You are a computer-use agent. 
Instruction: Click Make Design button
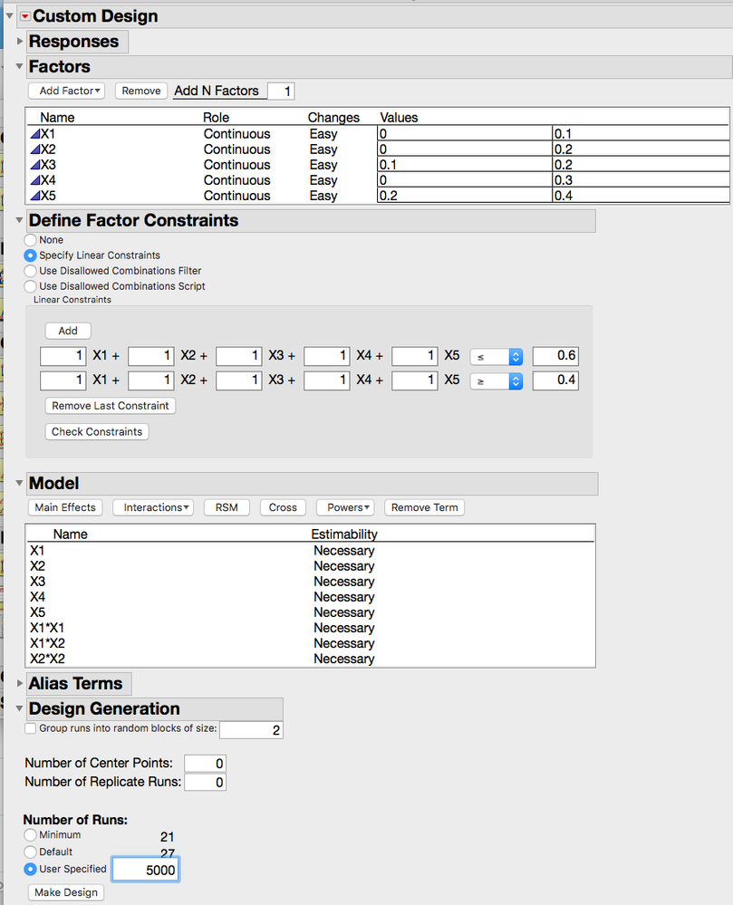pos(66,892)
